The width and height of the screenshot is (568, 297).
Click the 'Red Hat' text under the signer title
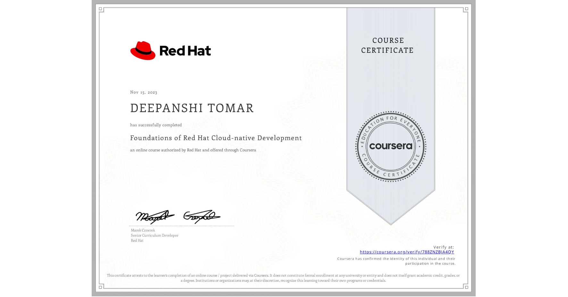coord(137,240)
